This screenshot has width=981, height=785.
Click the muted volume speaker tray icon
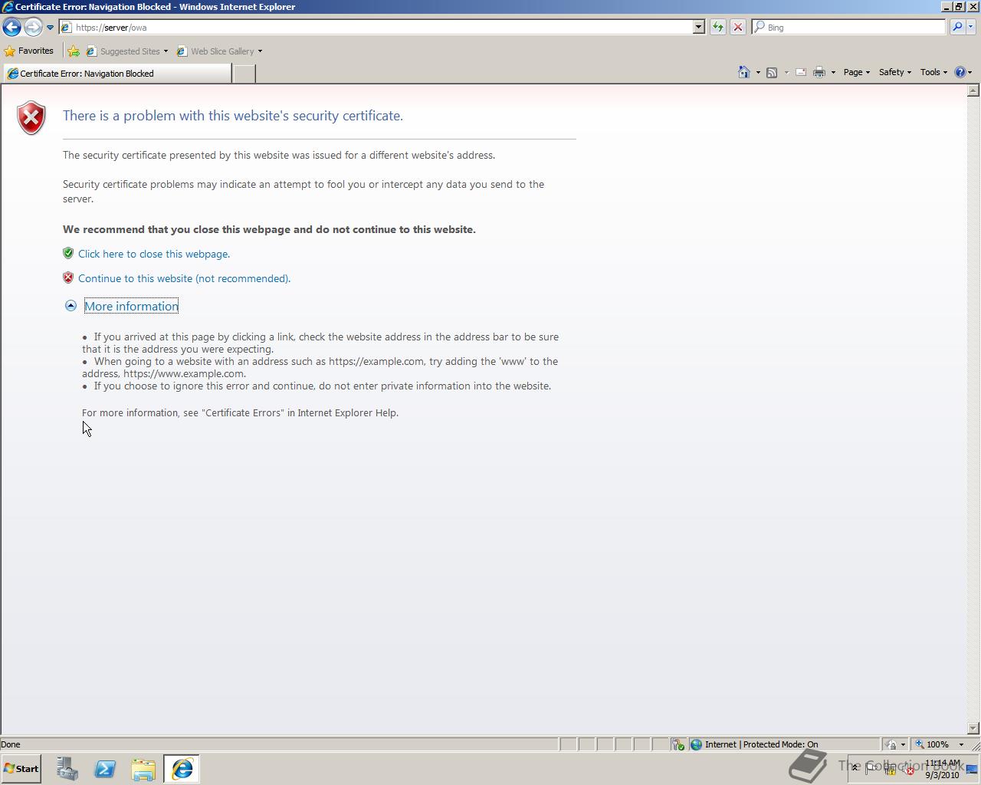tap(908, 770)
